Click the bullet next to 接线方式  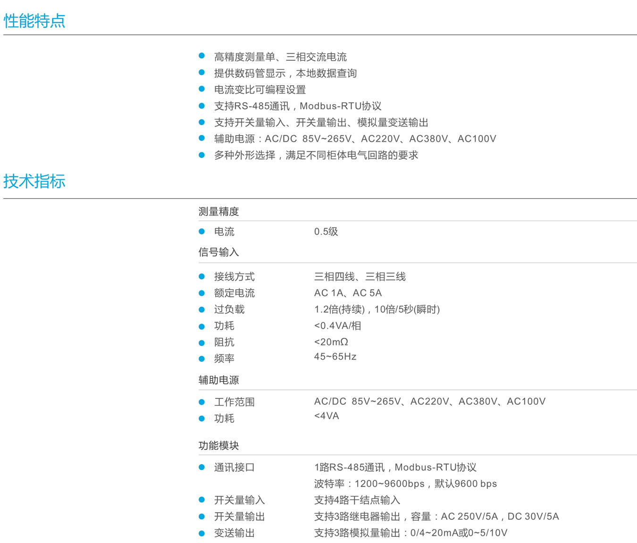click(x=202, y=277)
